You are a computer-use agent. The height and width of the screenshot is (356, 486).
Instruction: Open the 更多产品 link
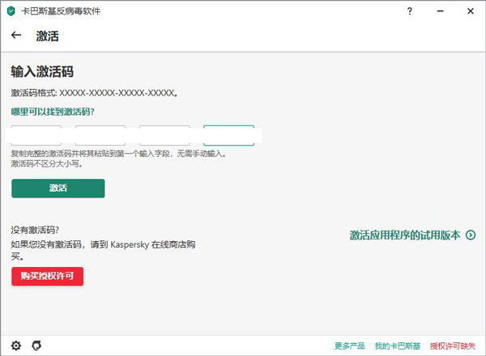click(350, 345)
